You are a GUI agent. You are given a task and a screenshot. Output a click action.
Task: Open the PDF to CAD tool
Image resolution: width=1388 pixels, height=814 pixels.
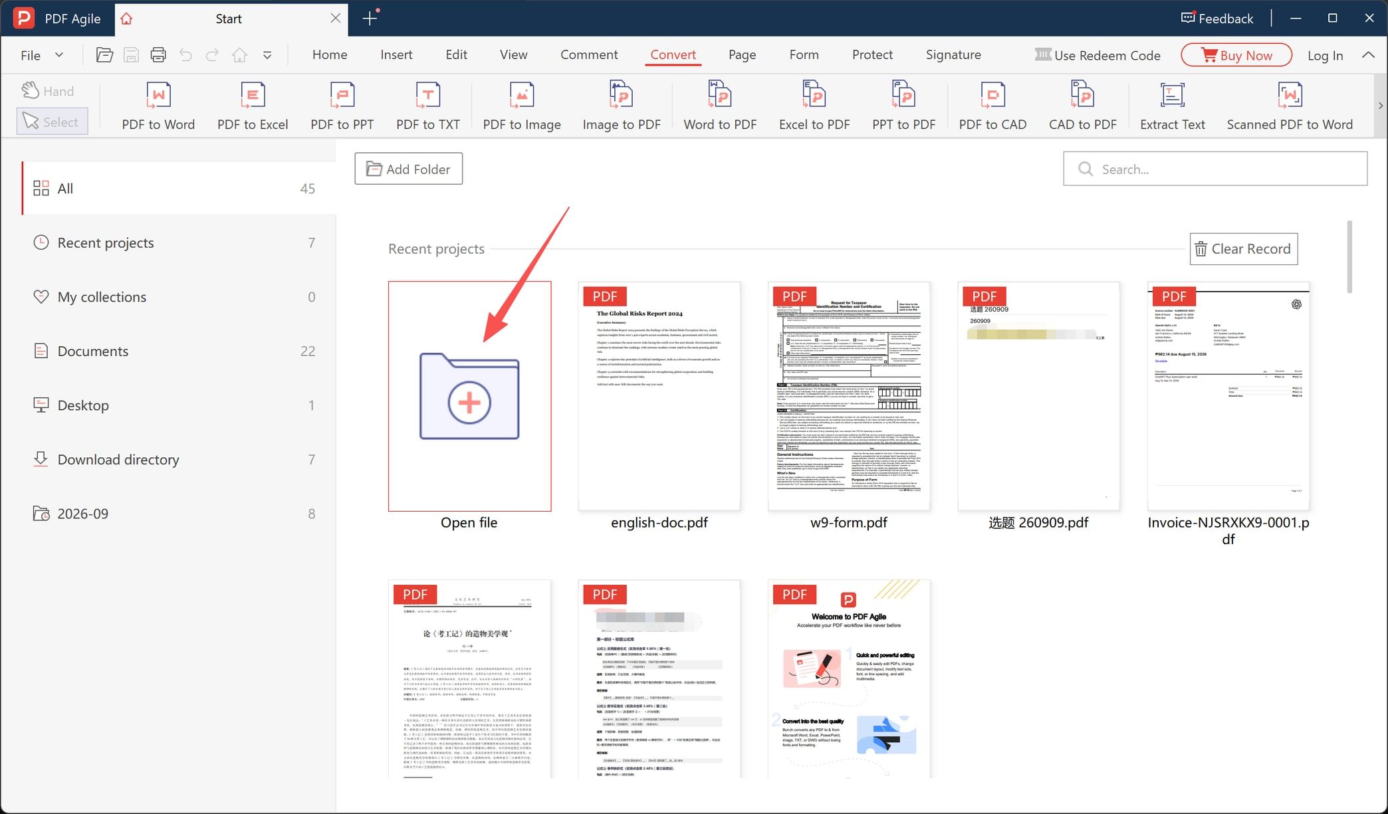(x=992, y=106)
